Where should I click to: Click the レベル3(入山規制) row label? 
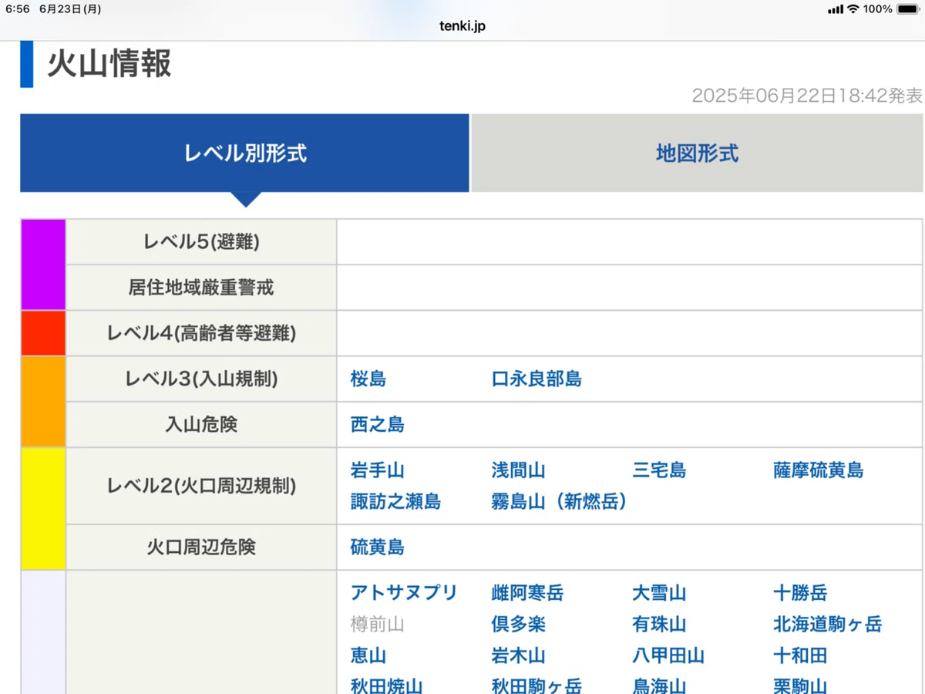click(x=201, y=379)
